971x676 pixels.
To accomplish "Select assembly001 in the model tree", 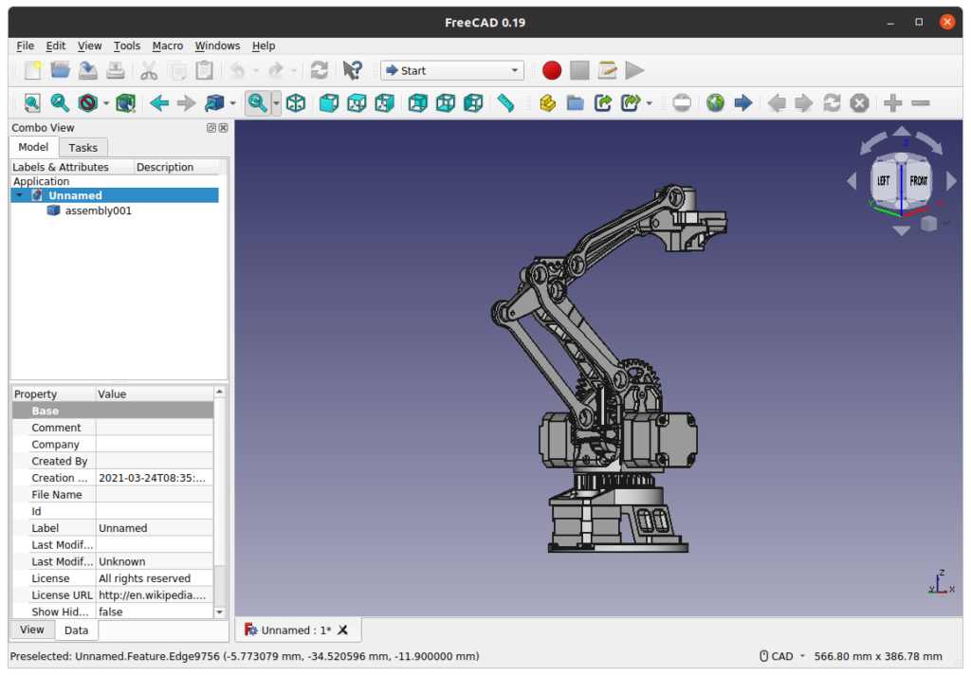I will click(98, 211).
